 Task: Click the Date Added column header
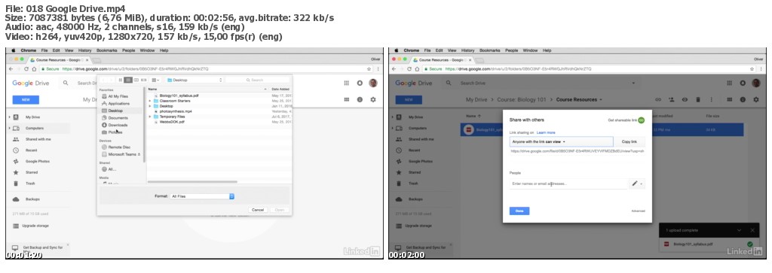[x=280, y=89]
